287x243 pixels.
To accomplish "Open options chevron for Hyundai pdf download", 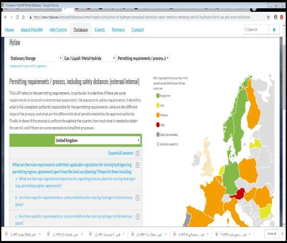I will (x=124, y=234).
